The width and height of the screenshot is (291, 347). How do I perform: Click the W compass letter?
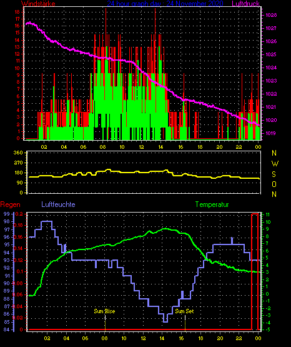(275, 164)
